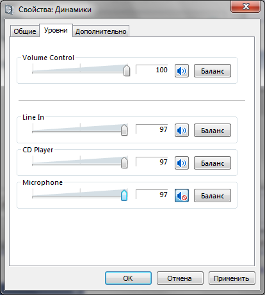Open Баланс for Line In
Viewport: 265px width, 295px height.
pos(213,131)
